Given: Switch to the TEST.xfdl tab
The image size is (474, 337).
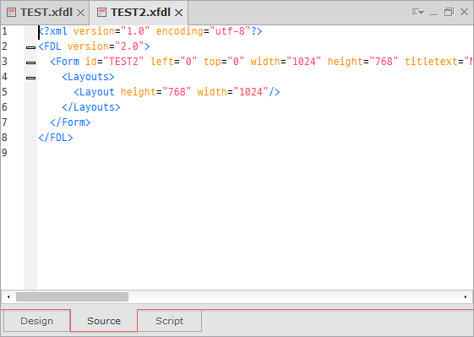Looking at the screenshot, I should 46,13.
